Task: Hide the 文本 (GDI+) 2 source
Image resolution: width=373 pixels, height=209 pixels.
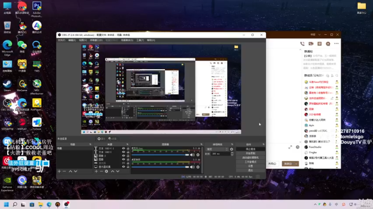Action: coord(124,148)
